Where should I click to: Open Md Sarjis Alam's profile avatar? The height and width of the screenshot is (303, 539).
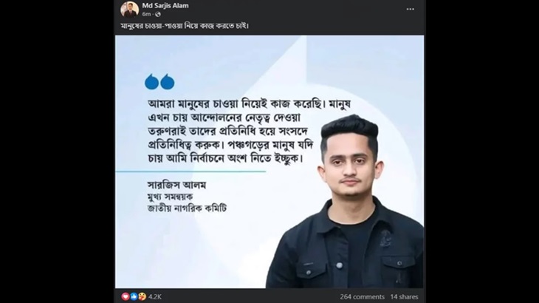130,10
